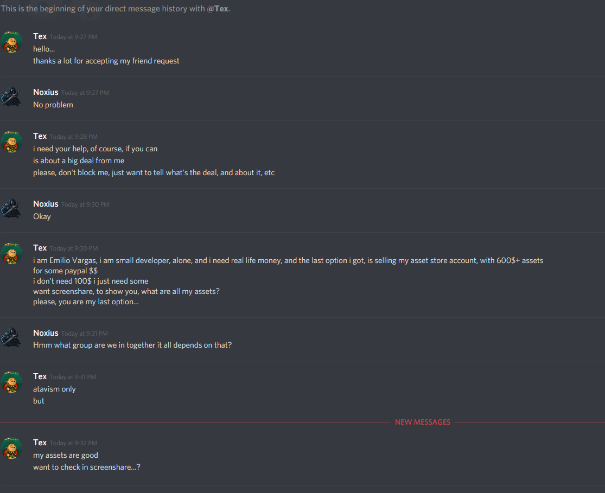Click the Noxius username above "No problem"
Image resolution: width=605 pixels, height=493 pixels.
46,92
